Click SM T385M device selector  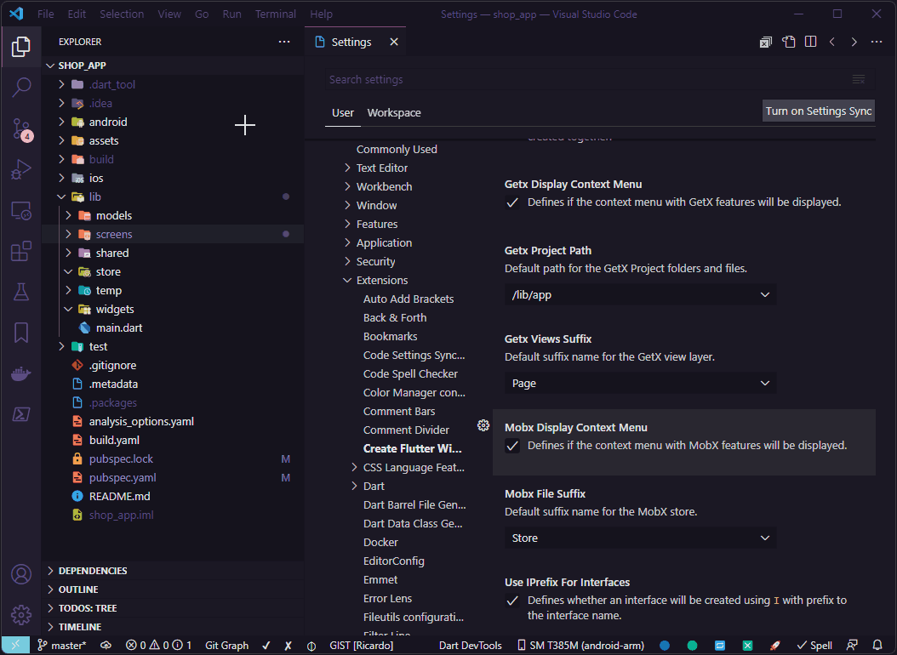580,646
